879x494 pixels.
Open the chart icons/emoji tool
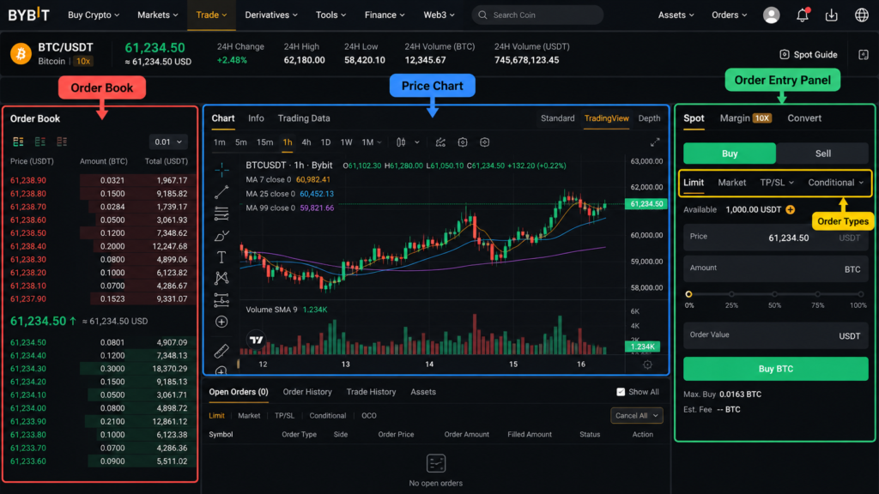coord(221,322)
